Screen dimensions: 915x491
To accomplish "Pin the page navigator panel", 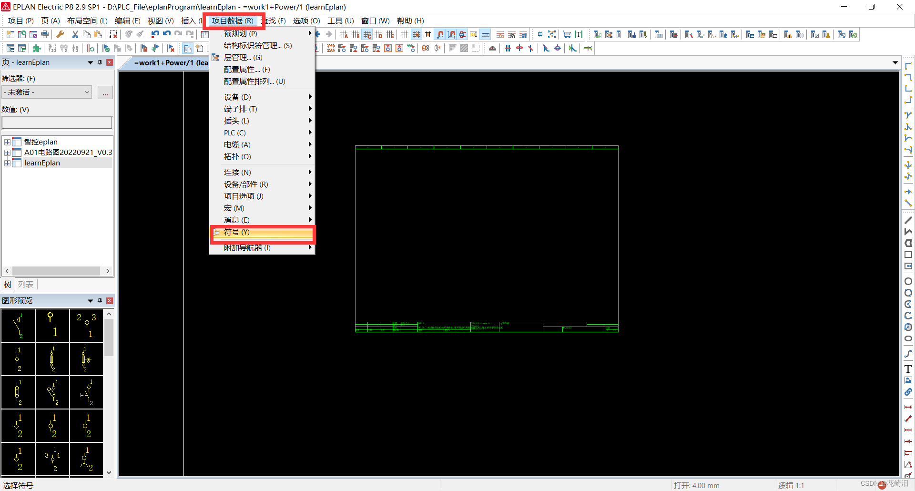I will 100,62.
